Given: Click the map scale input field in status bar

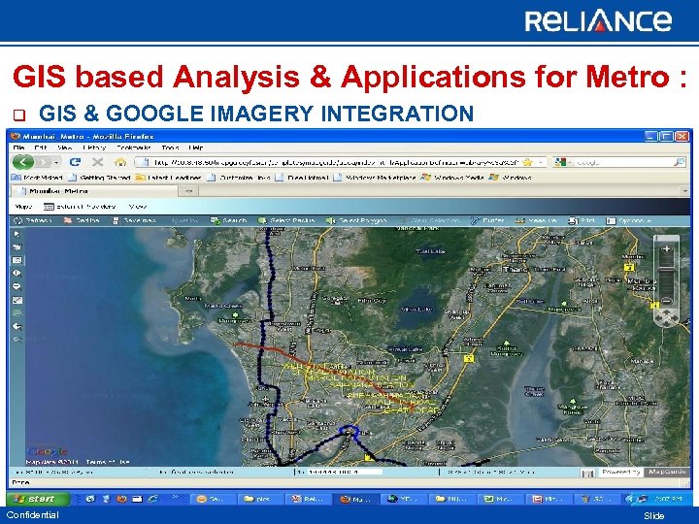Looking at the screenshot, I should coord(344,472).
